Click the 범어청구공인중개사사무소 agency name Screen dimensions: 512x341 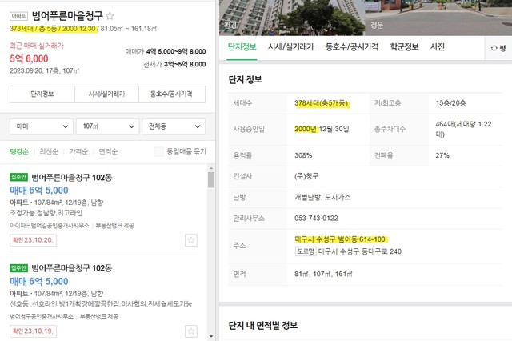pos(42,316)
